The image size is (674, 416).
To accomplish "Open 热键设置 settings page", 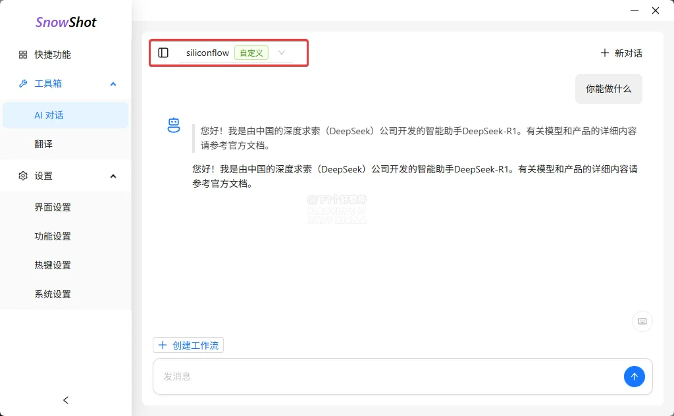I will (x=66, y=265).
